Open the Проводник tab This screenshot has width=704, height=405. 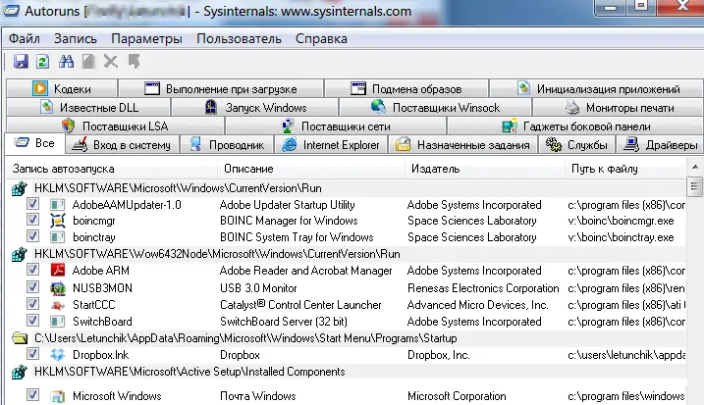(227, 145)
